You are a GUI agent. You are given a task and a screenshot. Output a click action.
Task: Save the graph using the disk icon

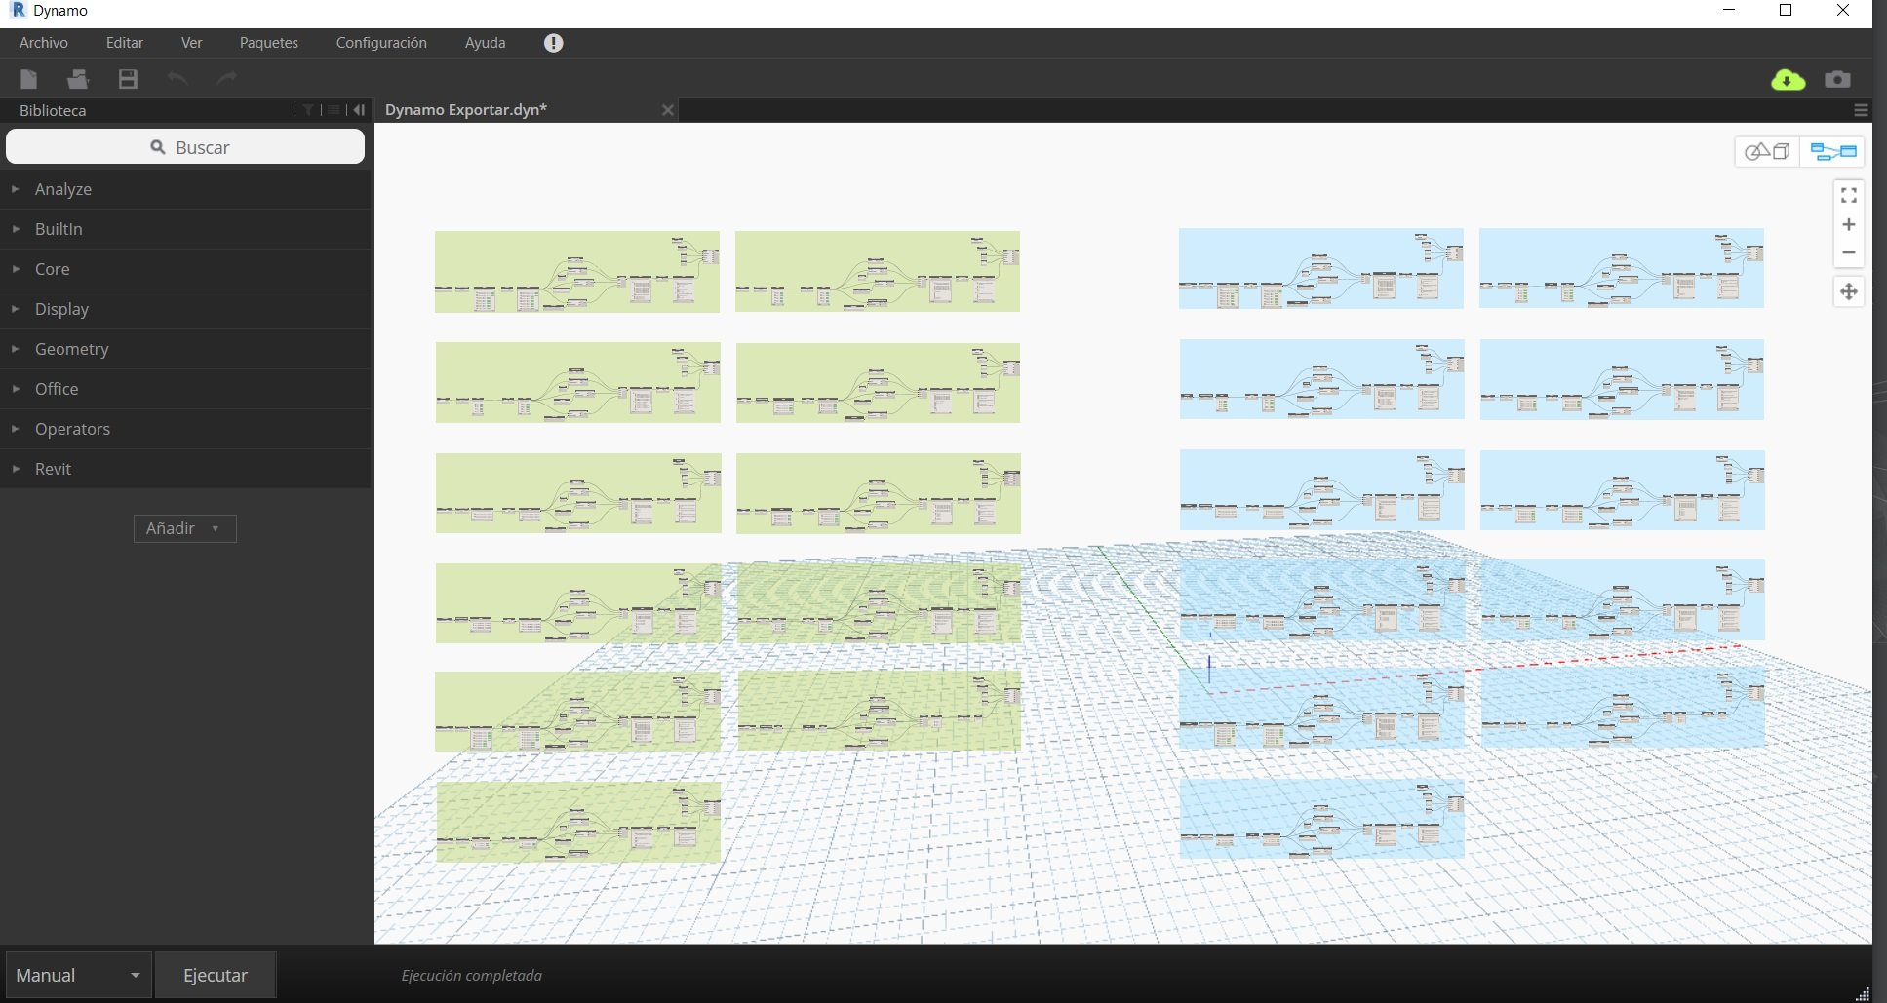128,79
